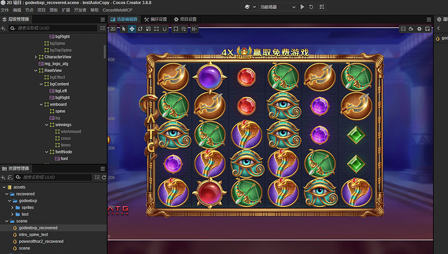Toggle the pivot/center anchor mode icon

pyautogui.click(x=176, y=29)
